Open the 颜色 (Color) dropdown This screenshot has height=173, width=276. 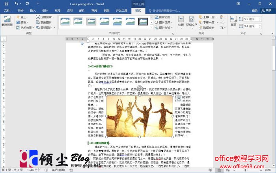click(22, 22)
